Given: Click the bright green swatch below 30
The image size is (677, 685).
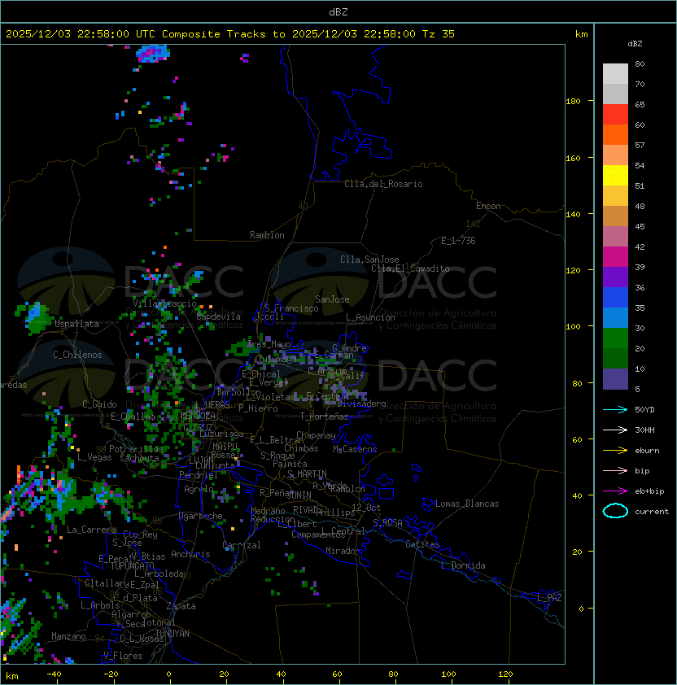Looking at the screenshot, I should 615,338.
